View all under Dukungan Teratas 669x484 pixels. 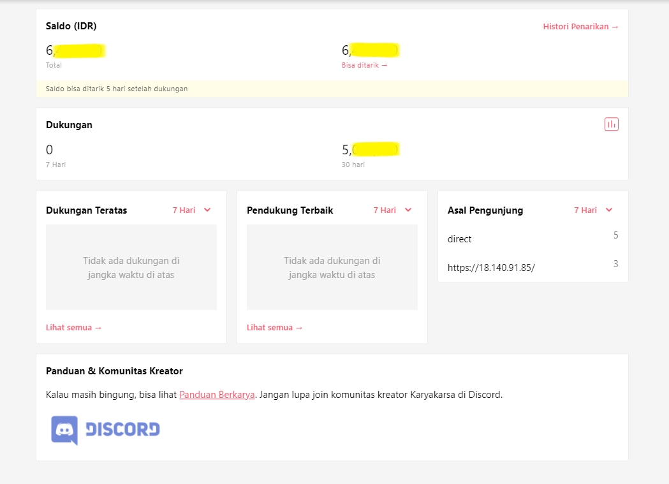pos(74,327)
